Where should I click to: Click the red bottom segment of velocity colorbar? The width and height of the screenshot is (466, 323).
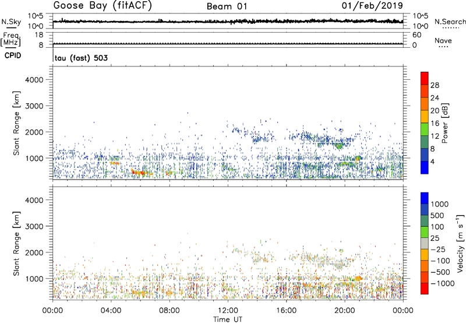425,289
